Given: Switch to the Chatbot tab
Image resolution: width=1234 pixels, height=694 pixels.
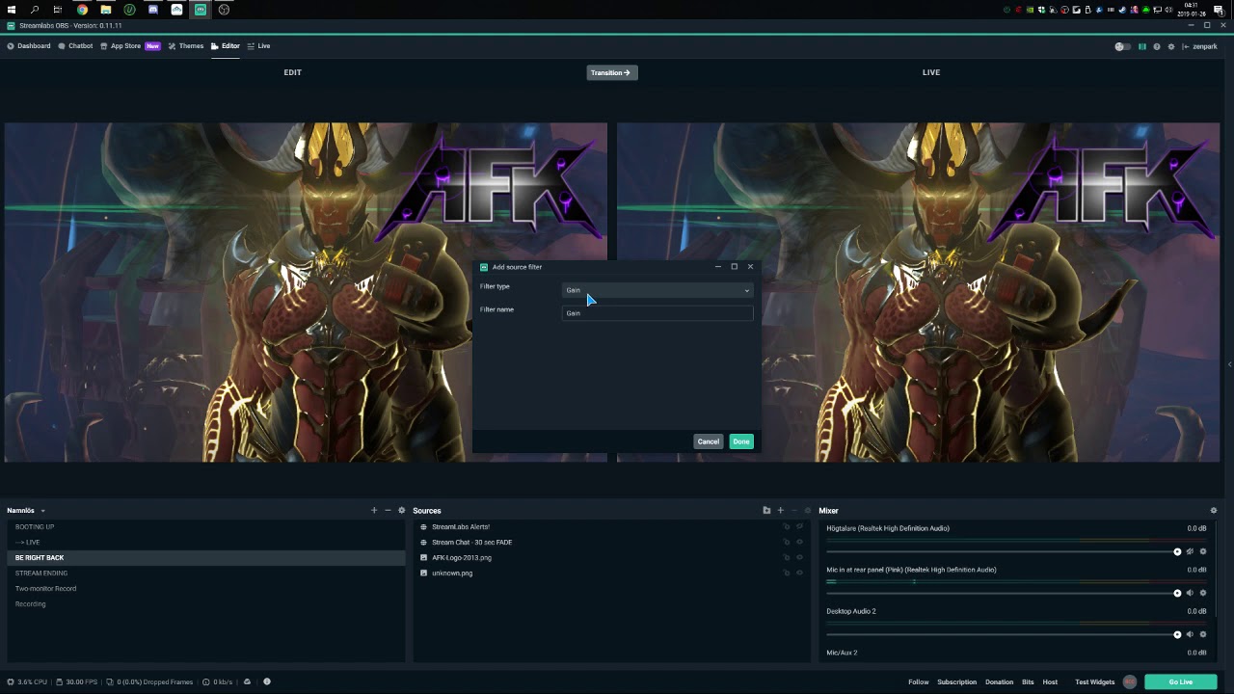Looking at the screenshot, I should [x=76, y=46].
